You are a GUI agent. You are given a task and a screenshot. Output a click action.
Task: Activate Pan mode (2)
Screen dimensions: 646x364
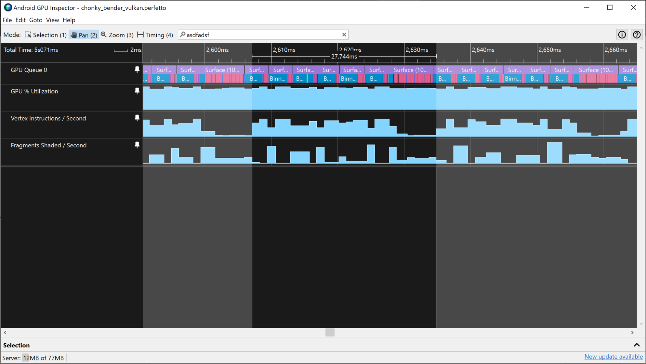tap(84, 35)
